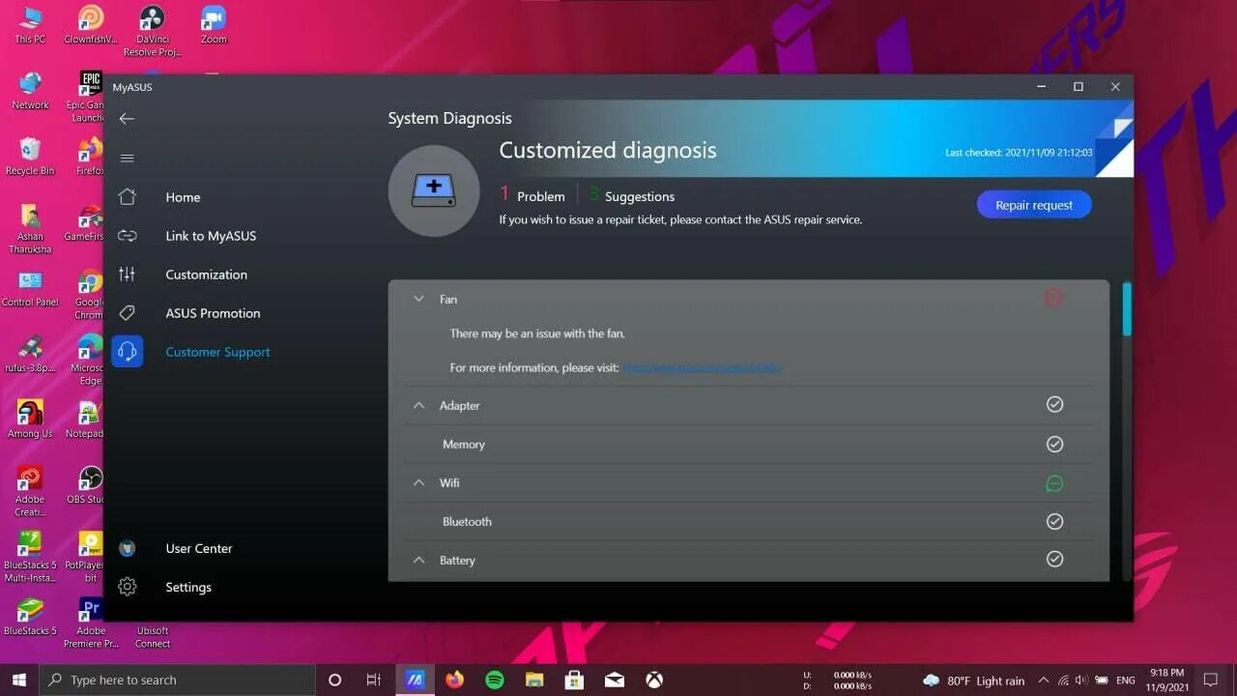Click the '1 Problem' count text
1237x696 pixels.
[532, 195]
